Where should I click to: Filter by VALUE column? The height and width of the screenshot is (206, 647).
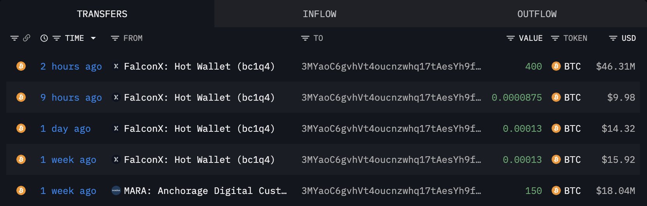(x=510, y=38)
